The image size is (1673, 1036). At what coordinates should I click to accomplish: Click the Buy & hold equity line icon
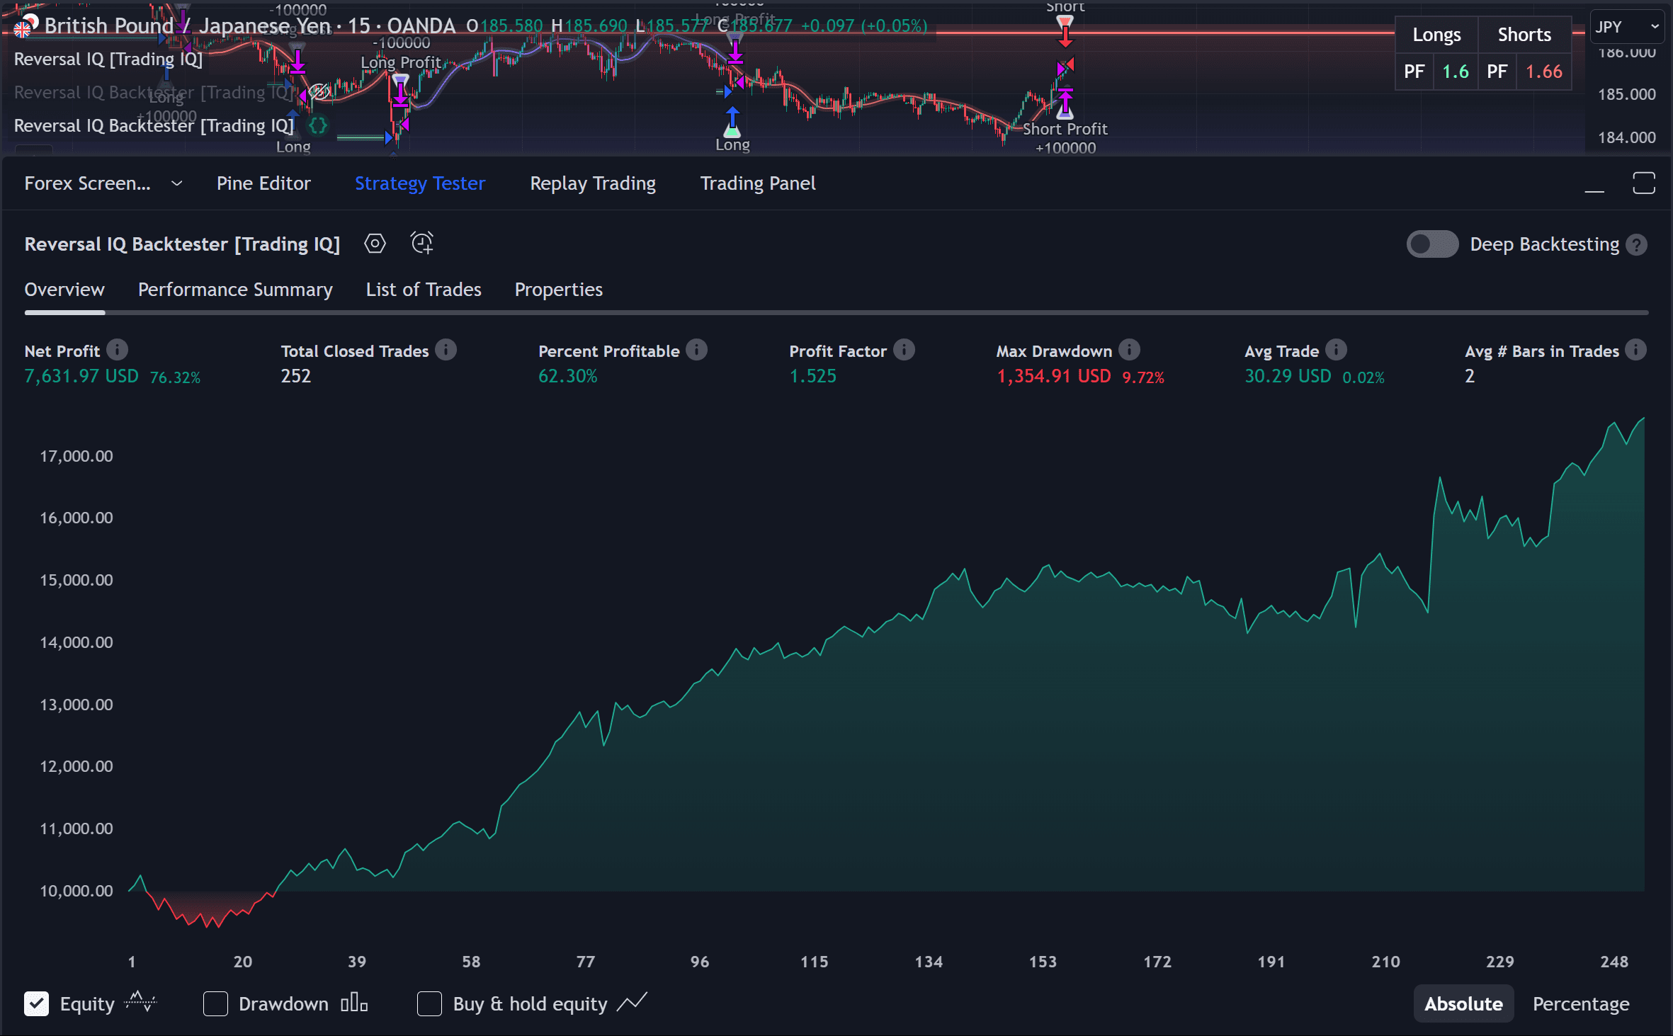pyautogui.click(x=632, y=1003)
